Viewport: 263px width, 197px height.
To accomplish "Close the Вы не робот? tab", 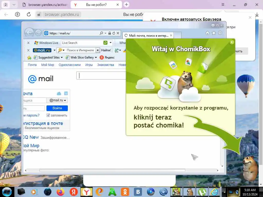I will (118, 5).
